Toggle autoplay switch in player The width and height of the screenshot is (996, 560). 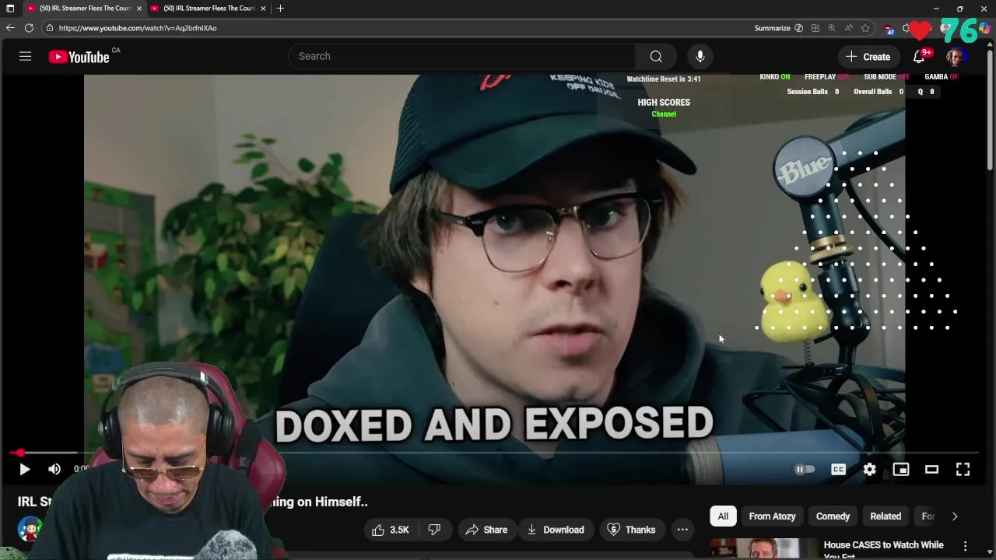point(805,469)
